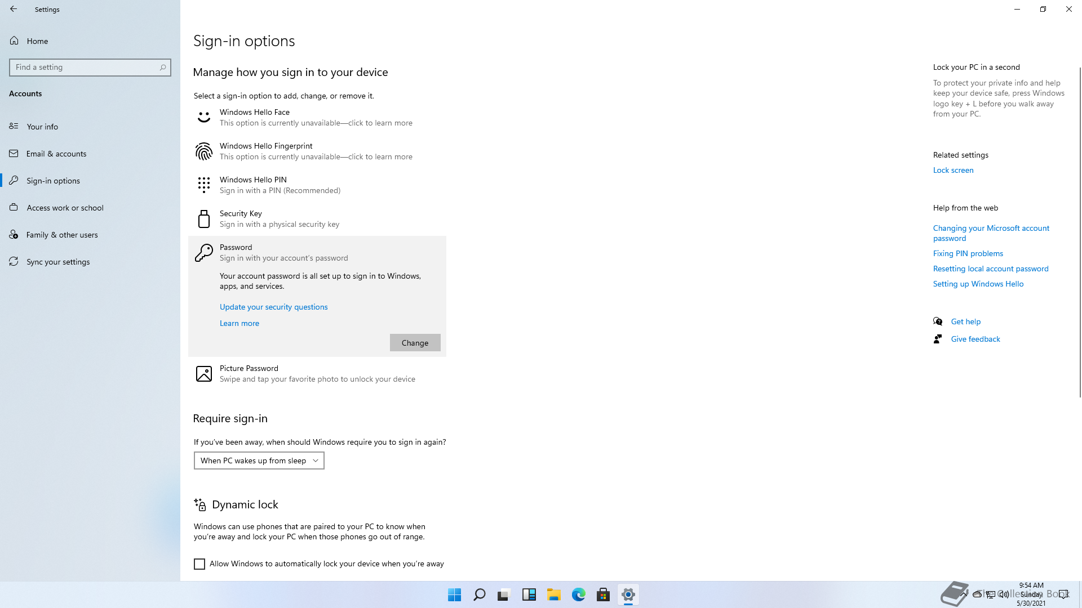
Task: Click Update your security questions link
Action: 273,307
